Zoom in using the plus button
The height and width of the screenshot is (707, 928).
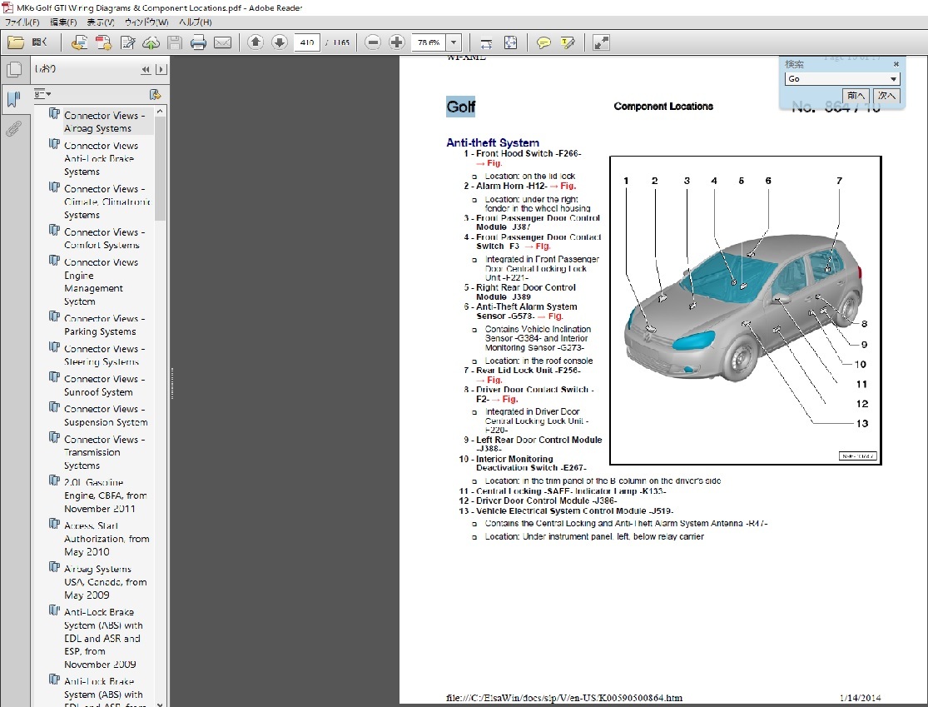tap(396, 42)
